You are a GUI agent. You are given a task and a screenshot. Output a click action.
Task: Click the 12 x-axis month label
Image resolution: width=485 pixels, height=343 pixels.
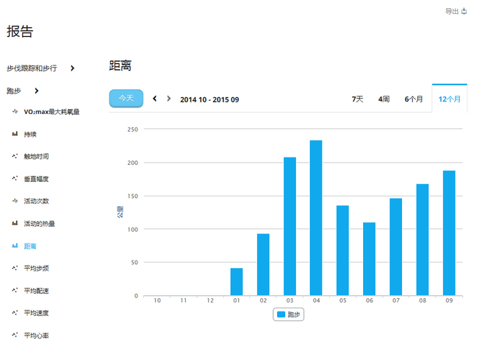tap(210, 300)
